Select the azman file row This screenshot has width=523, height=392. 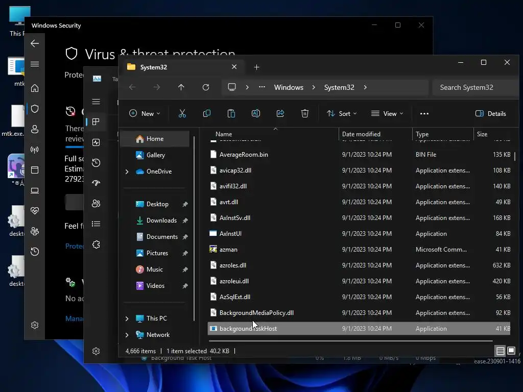pos(359,250)
